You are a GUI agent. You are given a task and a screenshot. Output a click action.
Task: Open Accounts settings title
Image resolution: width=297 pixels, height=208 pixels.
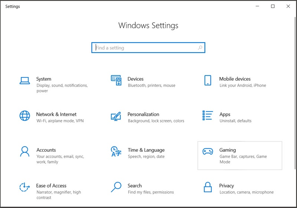tap(46, 150)
